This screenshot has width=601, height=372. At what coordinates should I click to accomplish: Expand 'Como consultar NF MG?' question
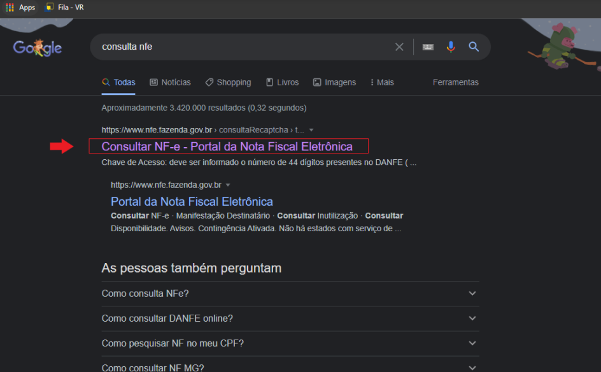pyautogui.click(x=290, y=368)
